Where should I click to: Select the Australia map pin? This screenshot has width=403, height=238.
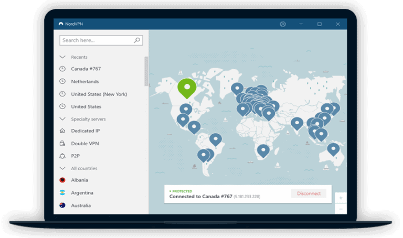[x=333, y=149]
